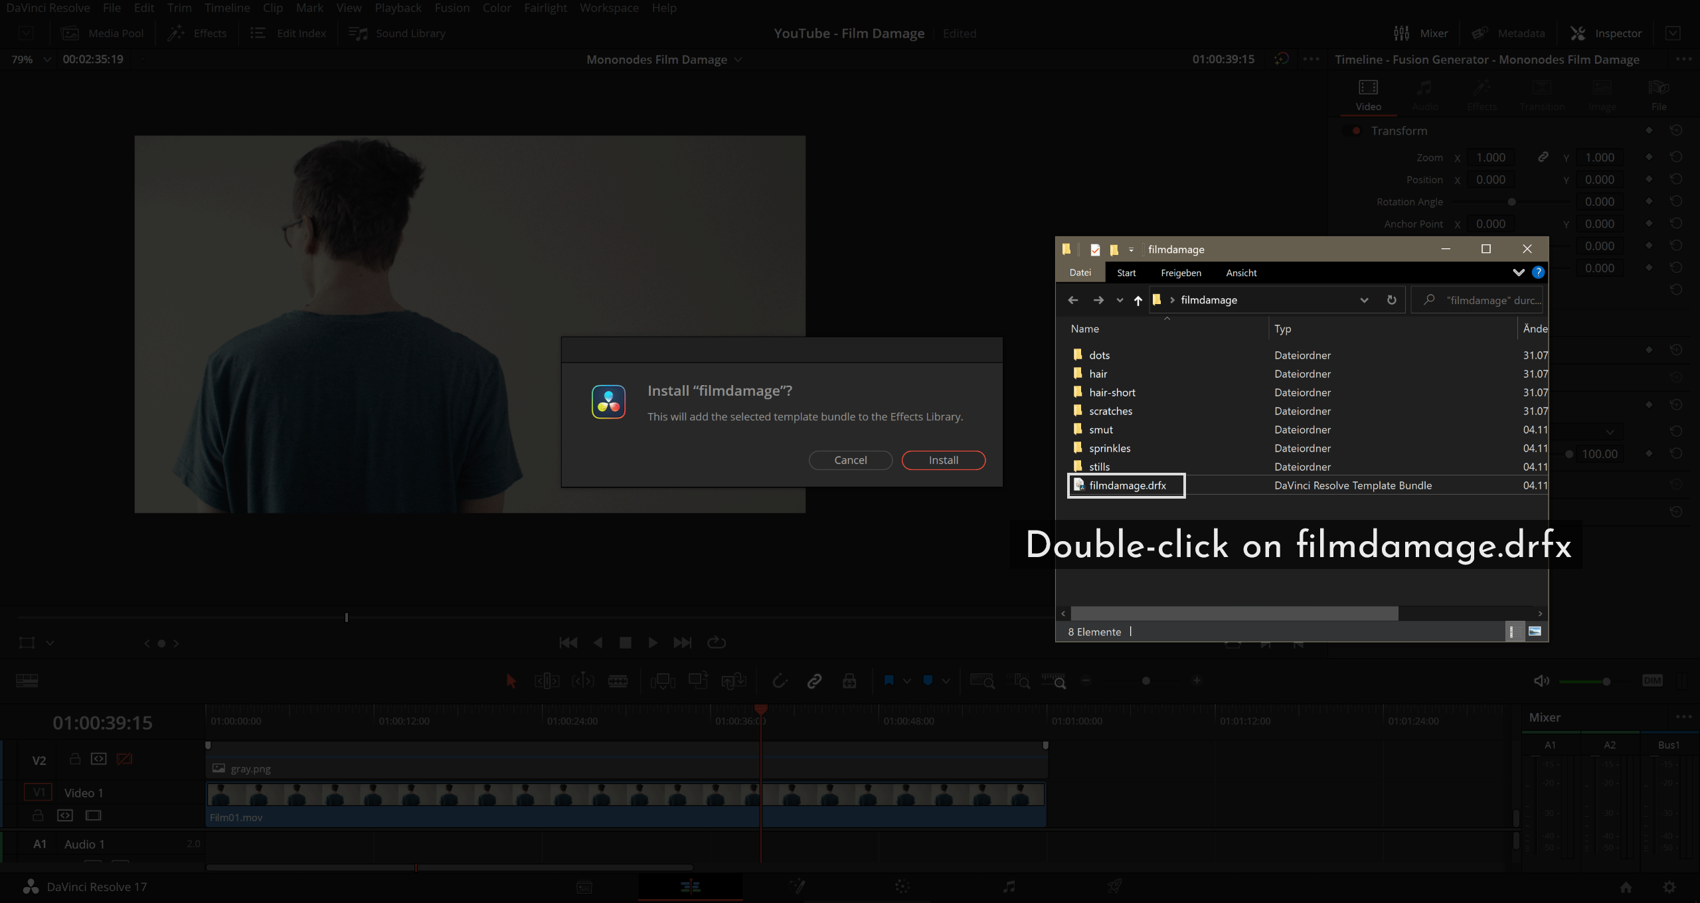Select the sprinkles folder in Explorer
This screenshot has height=903, width=1700.
pos(1109,448)
